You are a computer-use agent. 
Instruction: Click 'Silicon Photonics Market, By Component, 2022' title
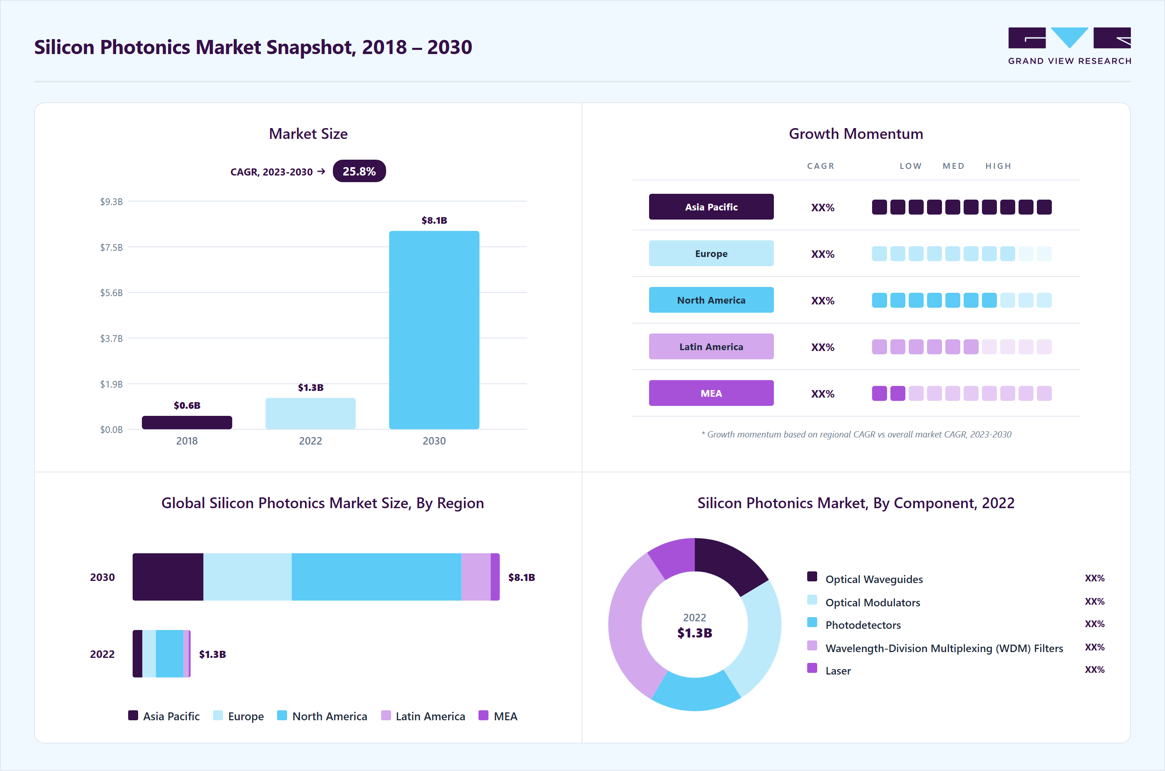[856, 503]
